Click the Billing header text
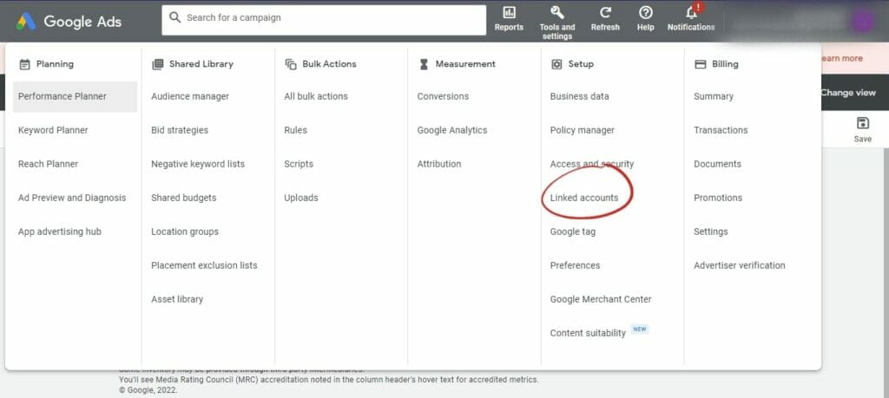Viewport: 889px width, 398px height. (x=725, y=64)
